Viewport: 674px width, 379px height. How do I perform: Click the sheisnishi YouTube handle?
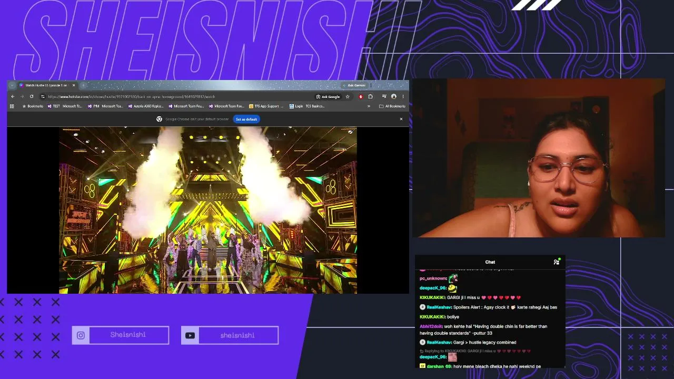coord(237,335)
